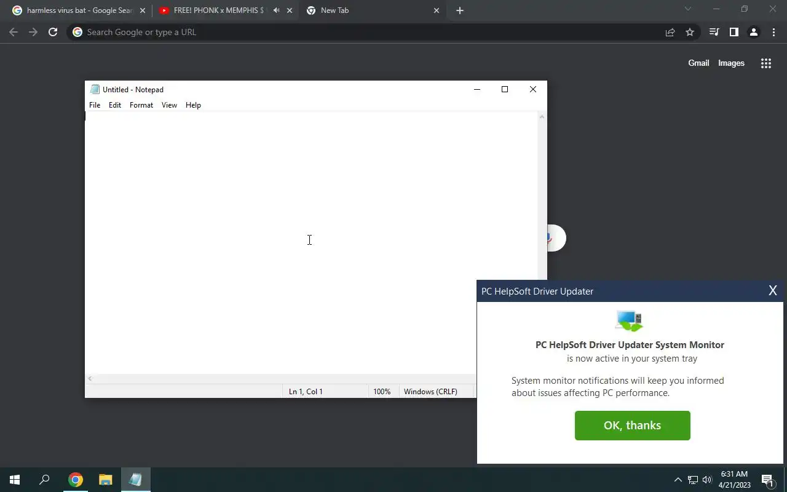Open a new Chrome tab with plus button

(460, 10)
